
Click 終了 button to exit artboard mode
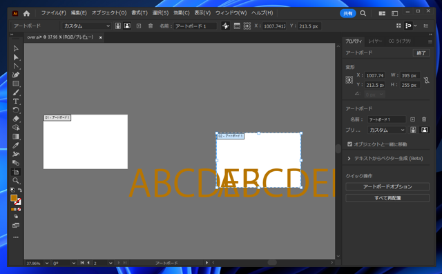421,53
